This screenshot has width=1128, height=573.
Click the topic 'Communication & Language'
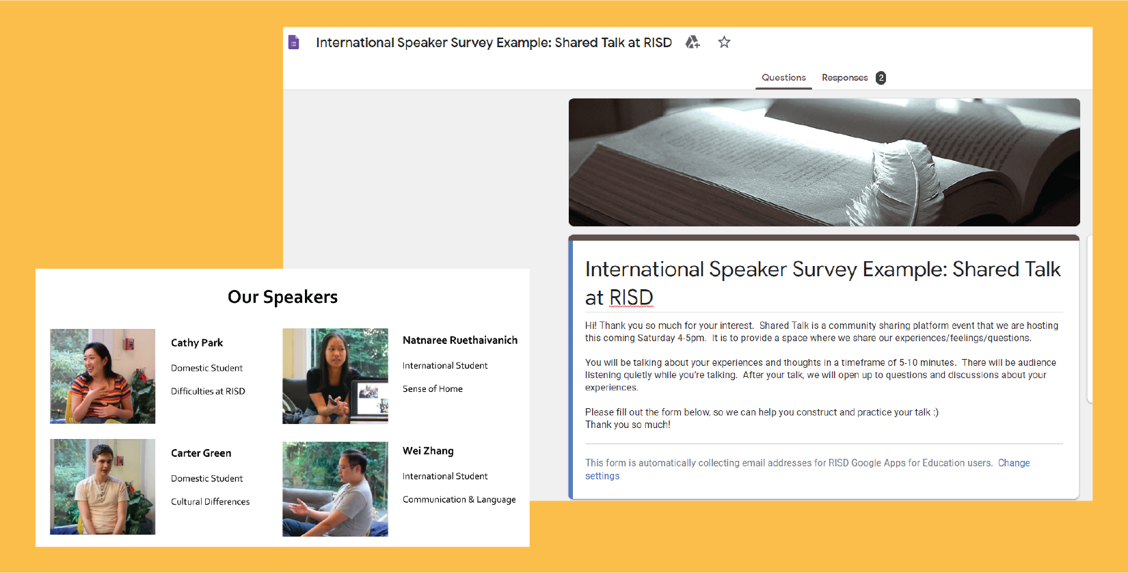coord(459,500)
